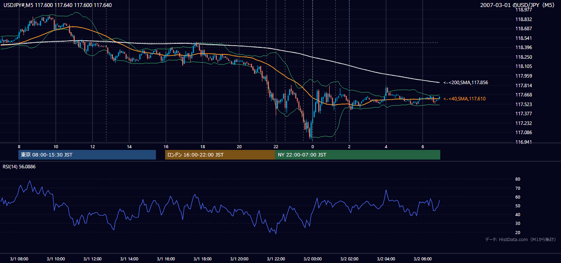Click the 118.250 price axis label
The image size is (561, 263).
coord(524,57)
